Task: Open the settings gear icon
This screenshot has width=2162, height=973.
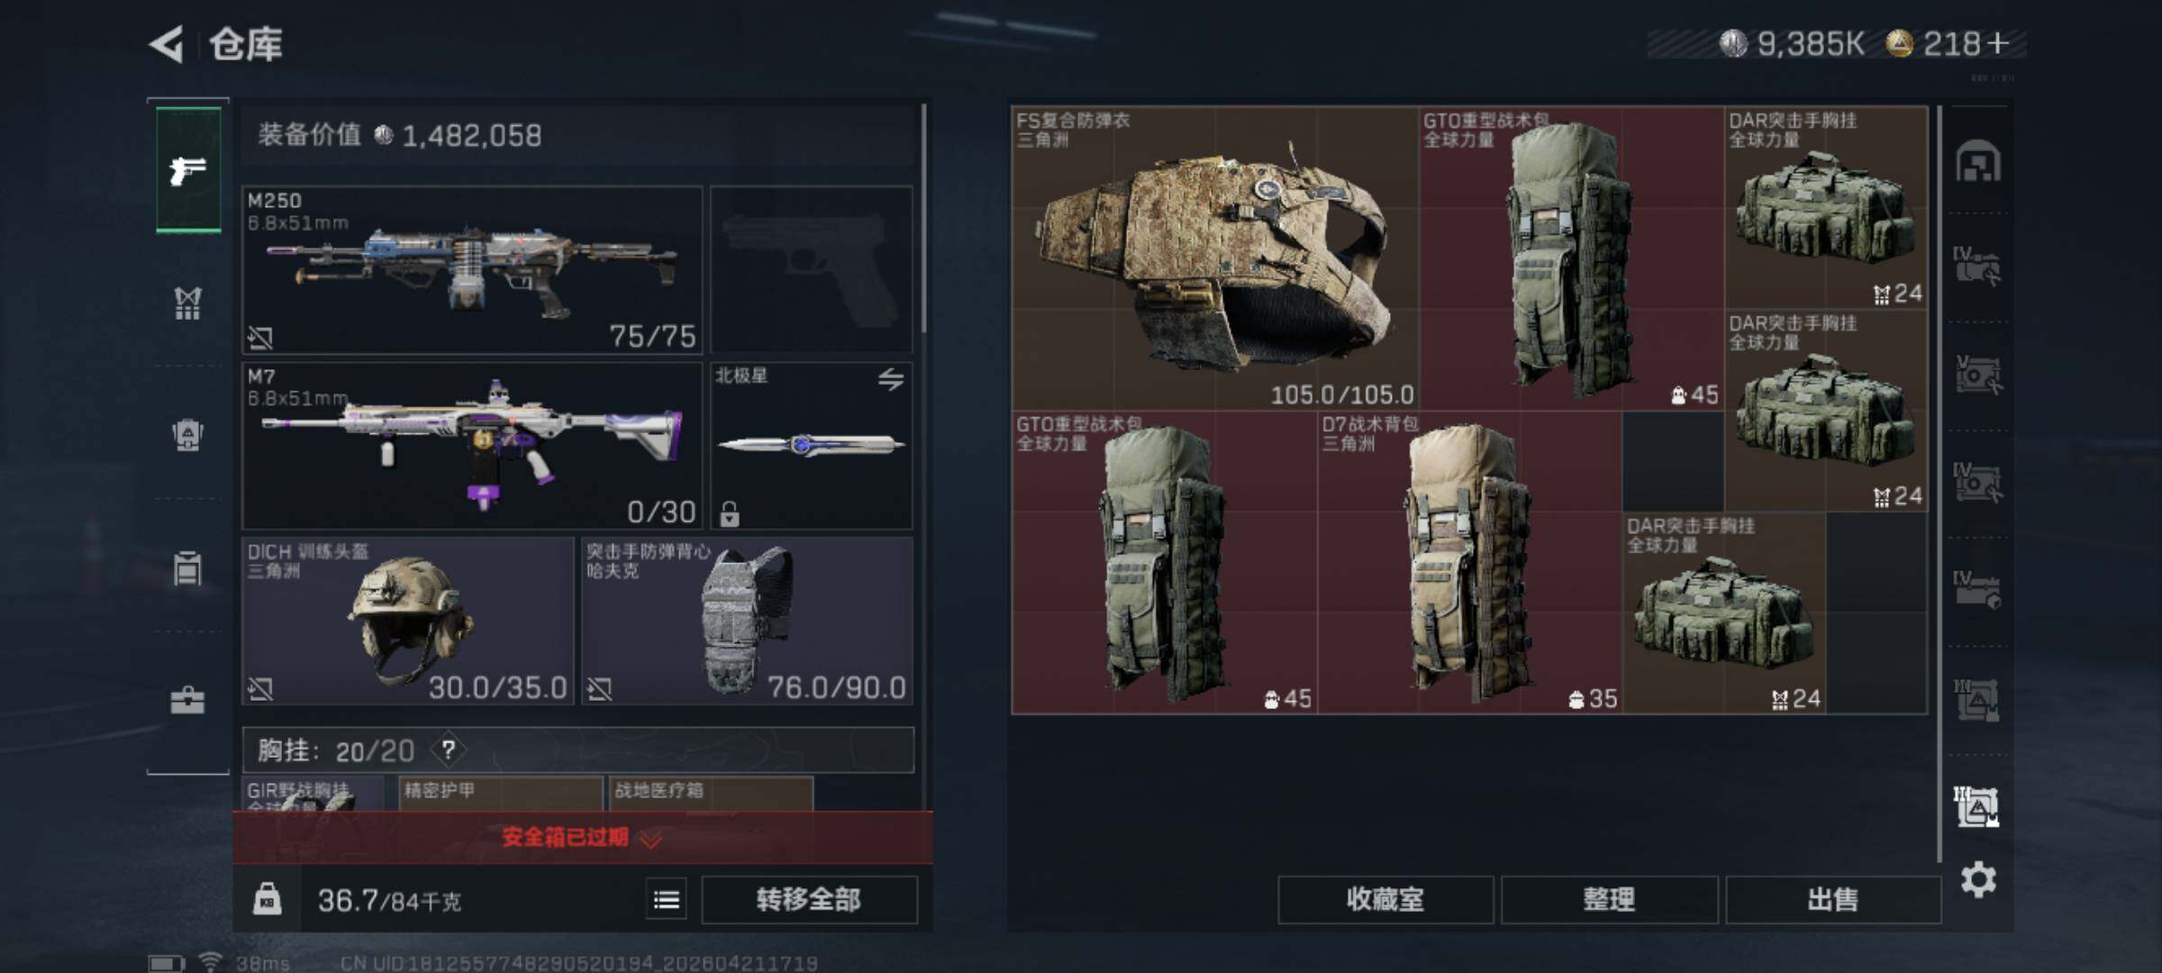Action: click(x=1978, y=879)
